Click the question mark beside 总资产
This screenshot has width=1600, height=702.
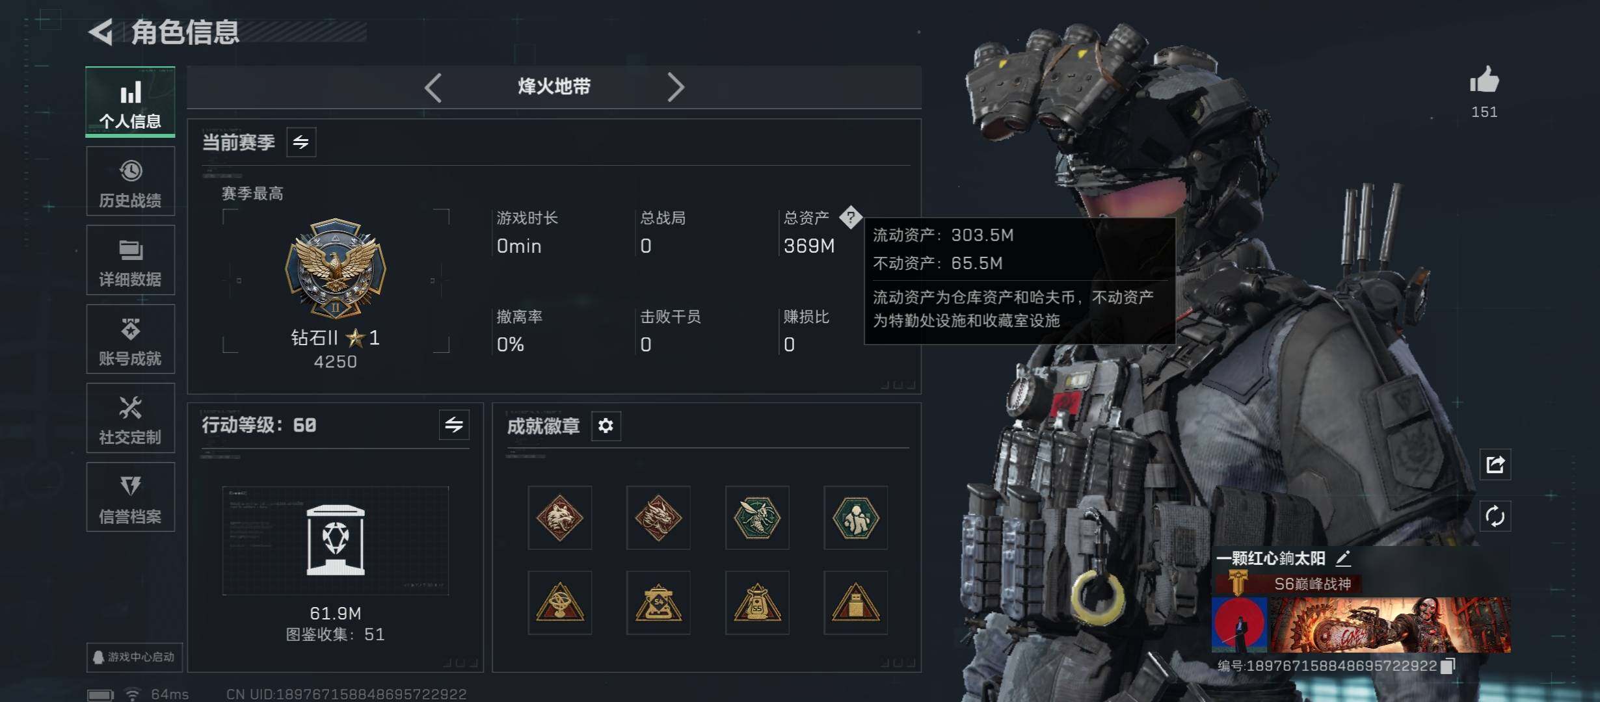(x=850, y=217)
